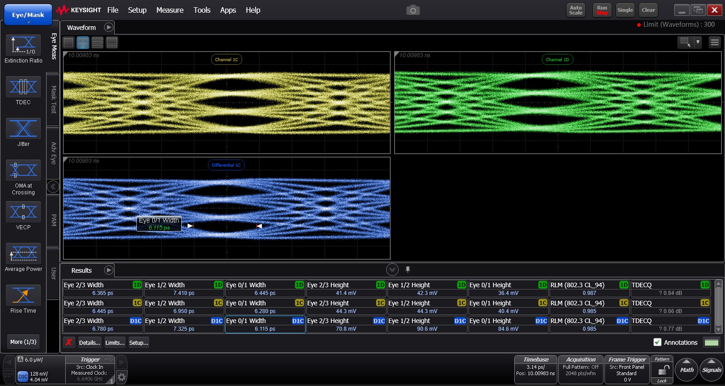725x386 pixels.
Task: Open the Setup menu
Action: 137,10
